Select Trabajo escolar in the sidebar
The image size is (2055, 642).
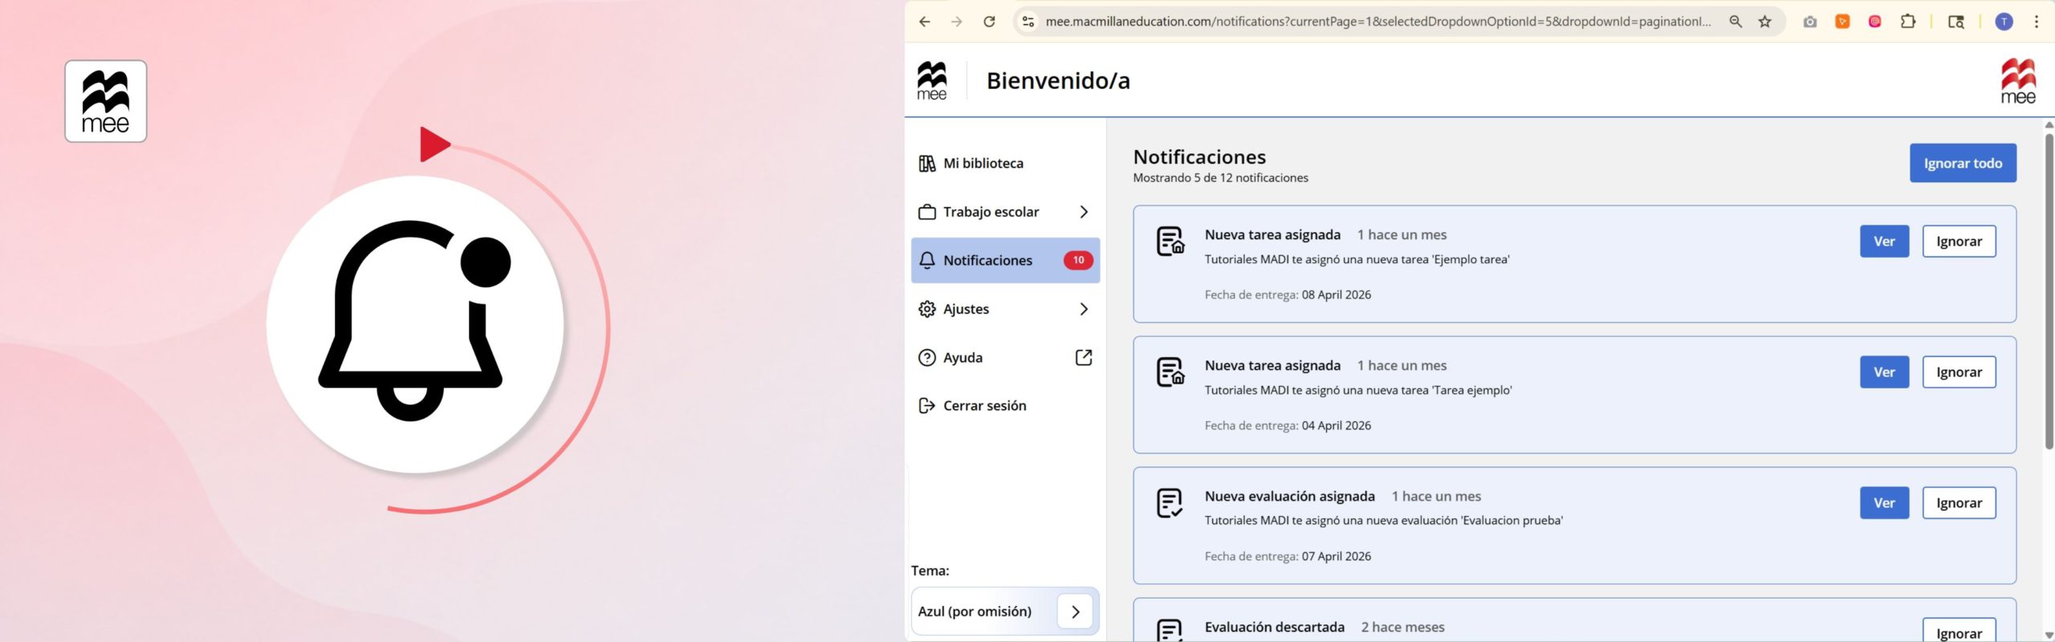pyautogui.click(x=1005, y=212)
